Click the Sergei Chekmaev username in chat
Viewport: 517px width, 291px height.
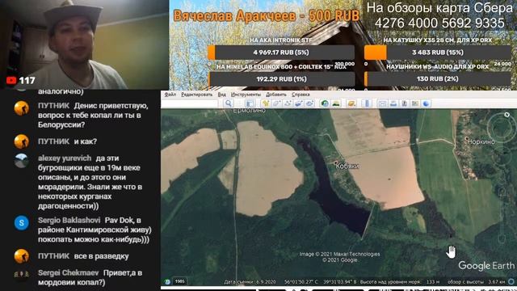(x=68, y=273)
